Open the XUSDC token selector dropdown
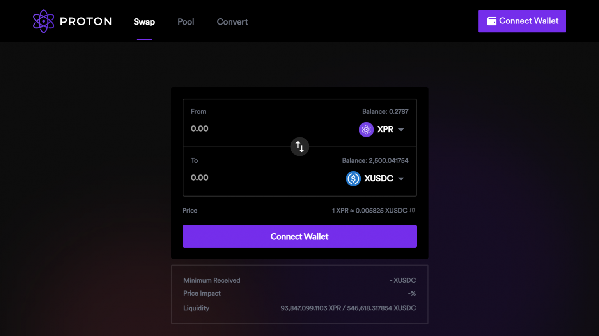This screenshot has width=599, height=336. (401, 178)
